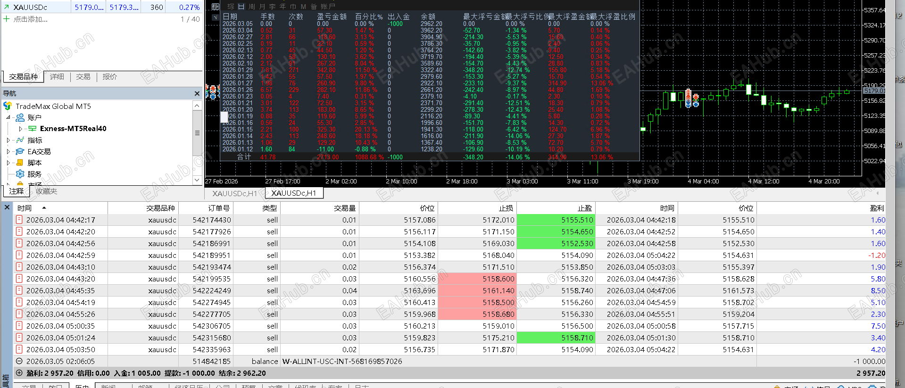Click the document icon of order 542274945

point(19,302)
